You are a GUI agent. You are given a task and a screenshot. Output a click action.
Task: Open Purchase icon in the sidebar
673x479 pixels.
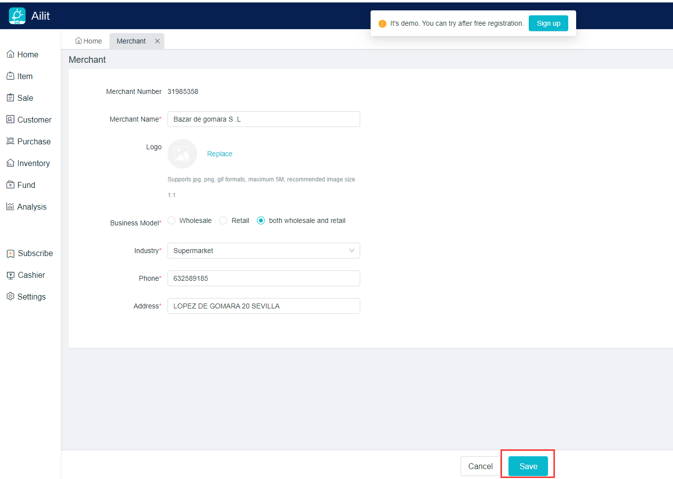[x=10, y=141]
